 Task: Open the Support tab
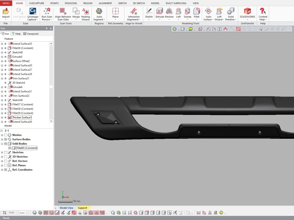(x=83, y=208)
